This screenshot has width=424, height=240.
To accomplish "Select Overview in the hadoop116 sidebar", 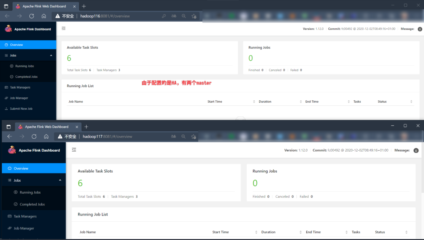I will coord(28,45).
